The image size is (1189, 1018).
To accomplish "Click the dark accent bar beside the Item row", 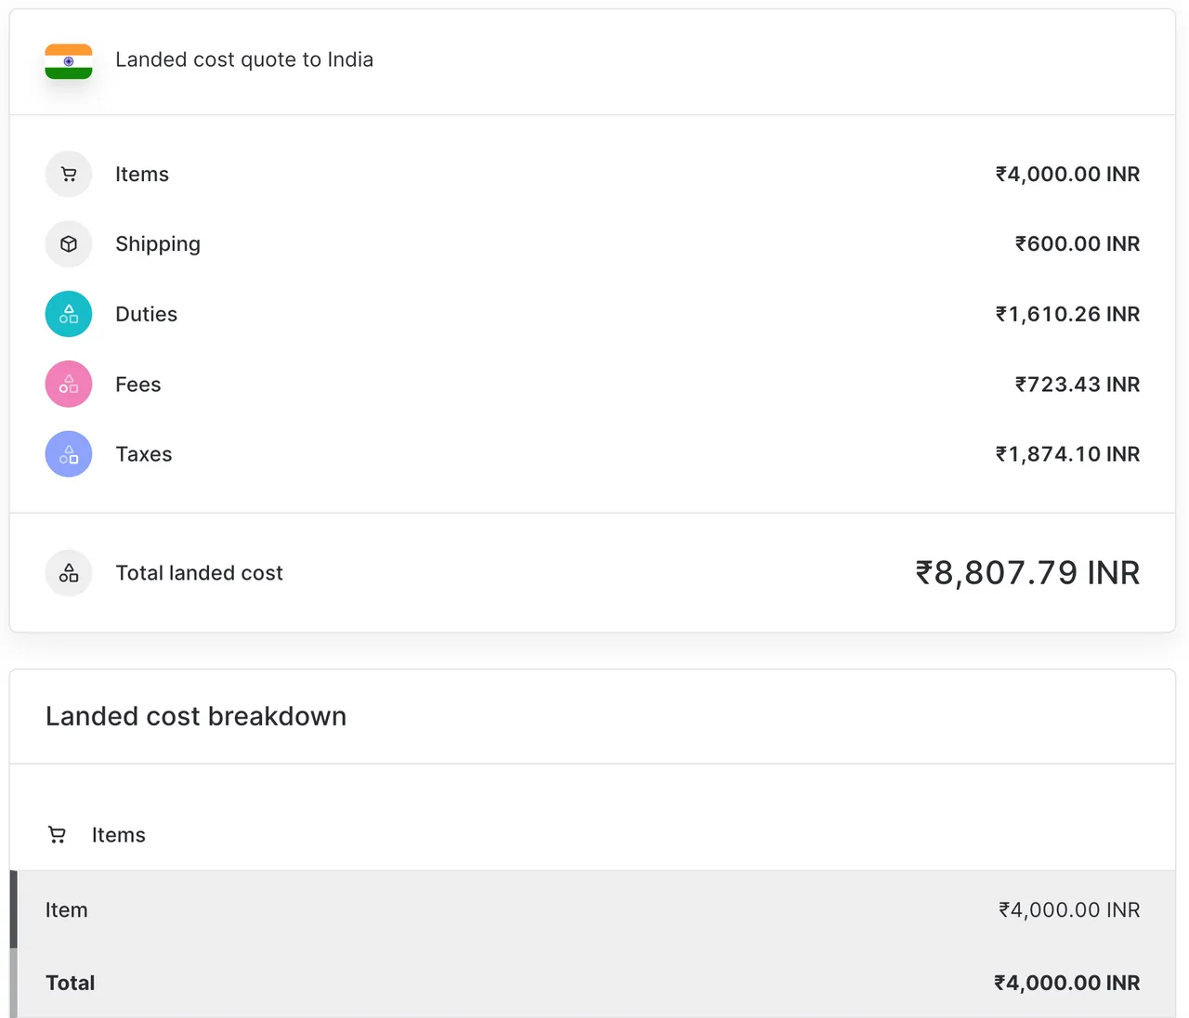I will coord(13,909).
